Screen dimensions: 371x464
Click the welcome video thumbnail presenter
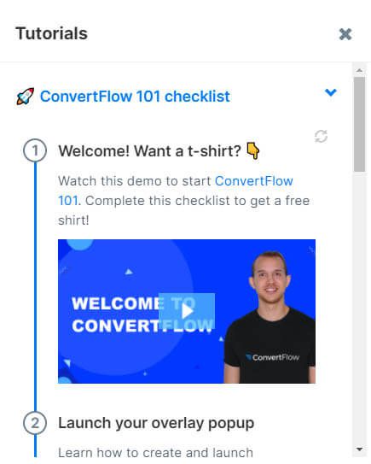pos(270,317)
